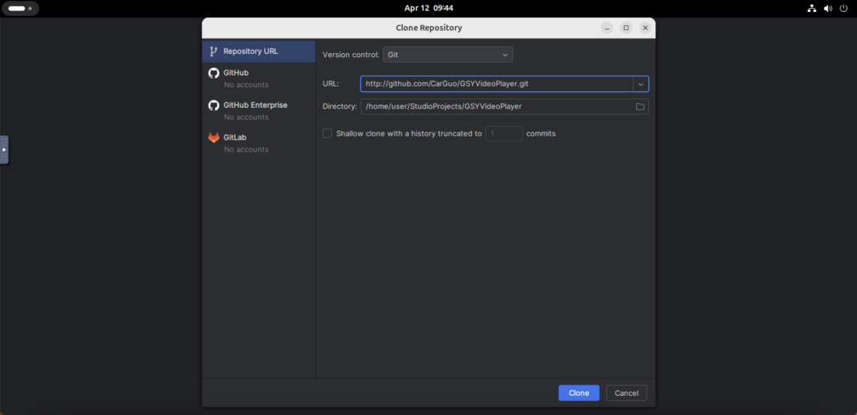This screenshot has height=415, width=857.
Task: Enable the Shallow clone checkbox
Action: 328,133
